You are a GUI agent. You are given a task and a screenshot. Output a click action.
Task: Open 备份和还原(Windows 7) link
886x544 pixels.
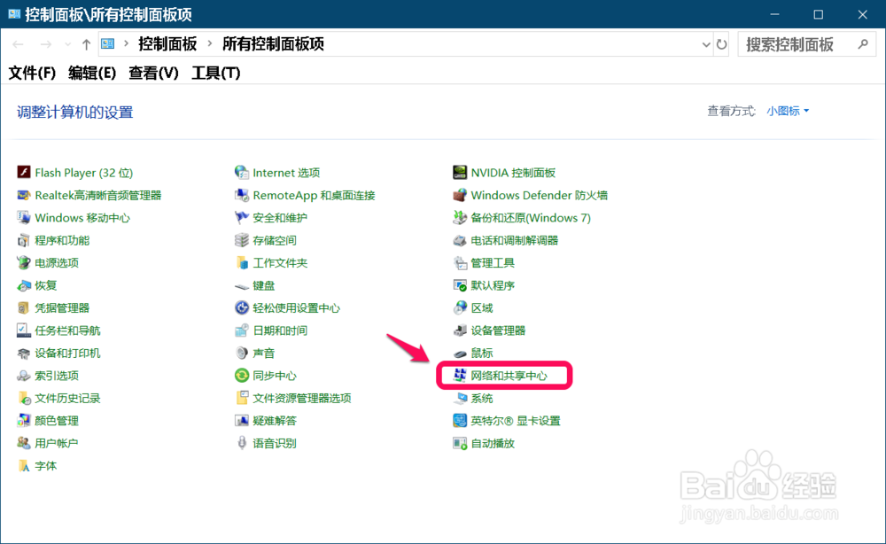tap(531, 217)
